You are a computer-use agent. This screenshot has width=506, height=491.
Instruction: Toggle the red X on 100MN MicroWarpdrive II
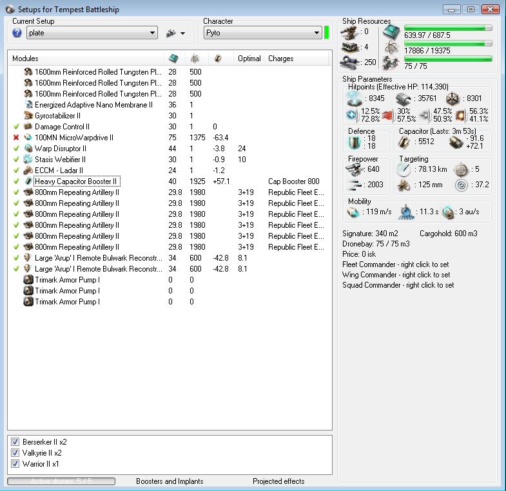click(16, 138)
